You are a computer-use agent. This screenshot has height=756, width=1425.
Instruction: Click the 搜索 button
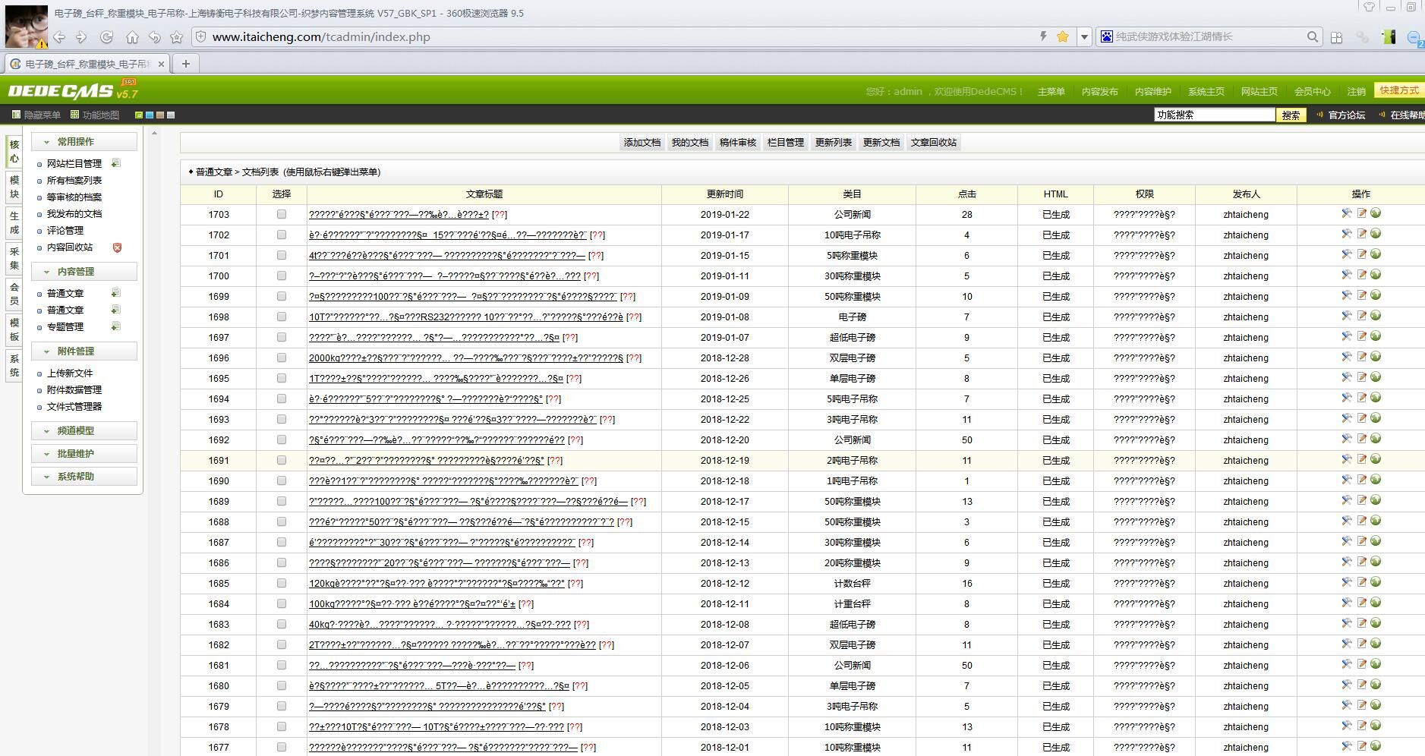[1291, 115]
